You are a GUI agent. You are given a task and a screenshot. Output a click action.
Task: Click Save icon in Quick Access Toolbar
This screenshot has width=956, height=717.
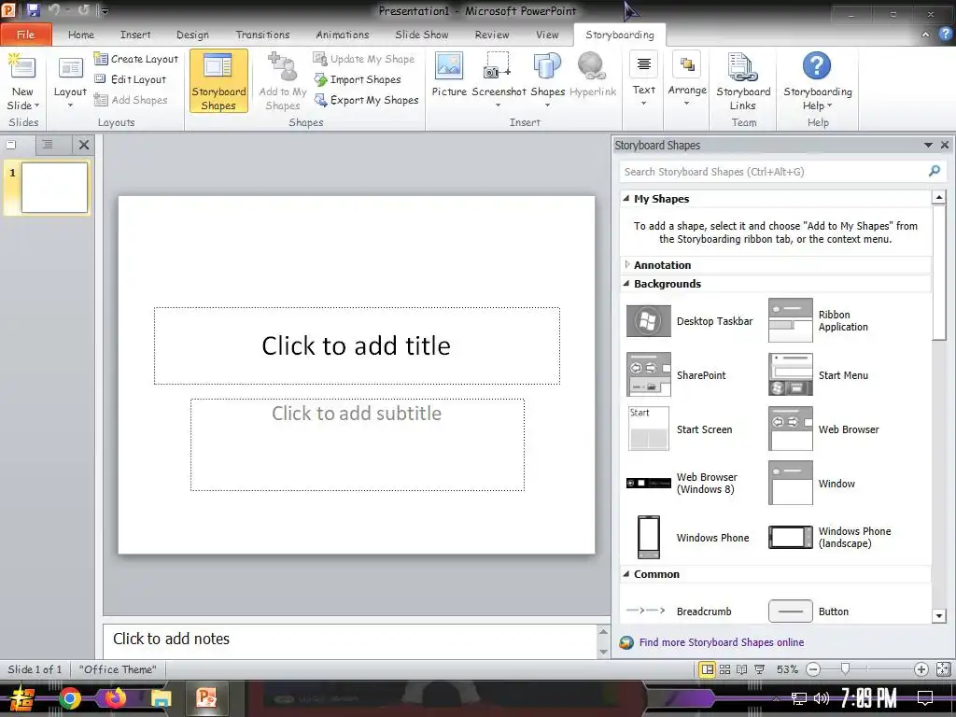coord(33,10)
